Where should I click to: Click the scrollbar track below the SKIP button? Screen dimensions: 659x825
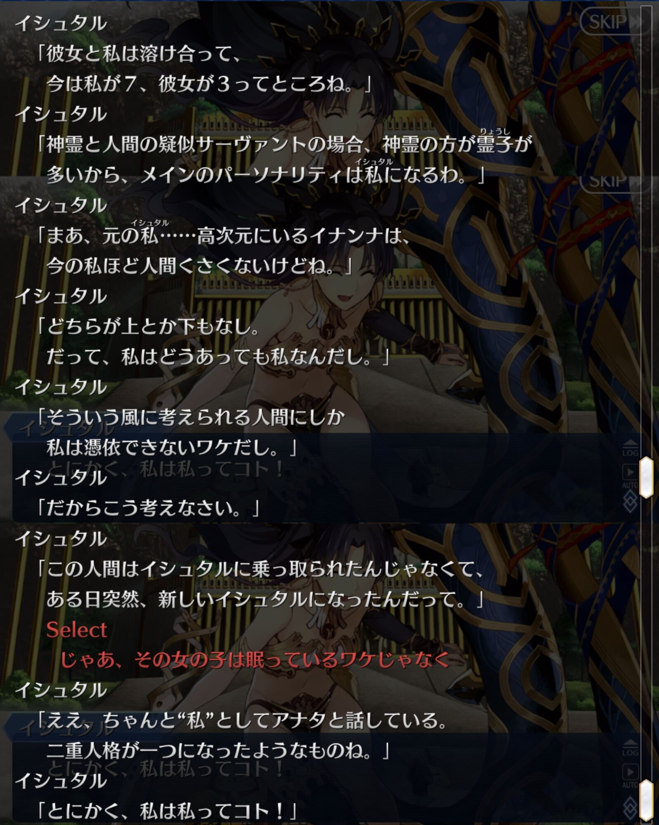646,247
